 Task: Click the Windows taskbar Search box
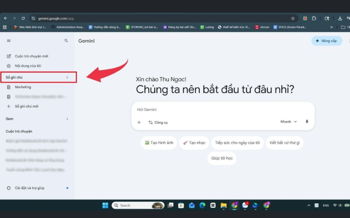pyautogui.click(x=138, y=205)
